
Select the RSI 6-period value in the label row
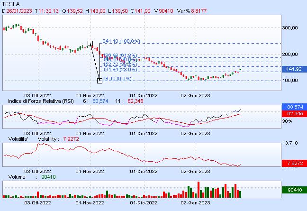pos(100,101)
